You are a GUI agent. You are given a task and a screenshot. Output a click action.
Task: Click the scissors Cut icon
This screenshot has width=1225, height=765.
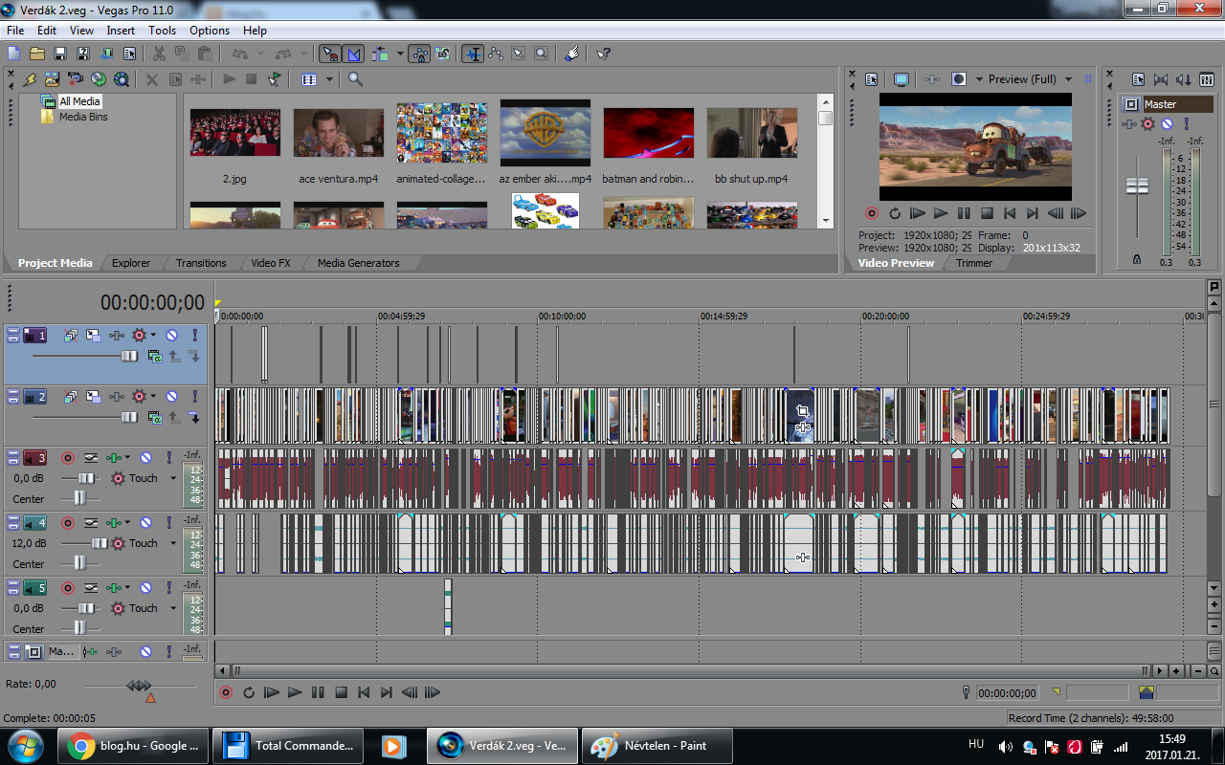point(159,54)
